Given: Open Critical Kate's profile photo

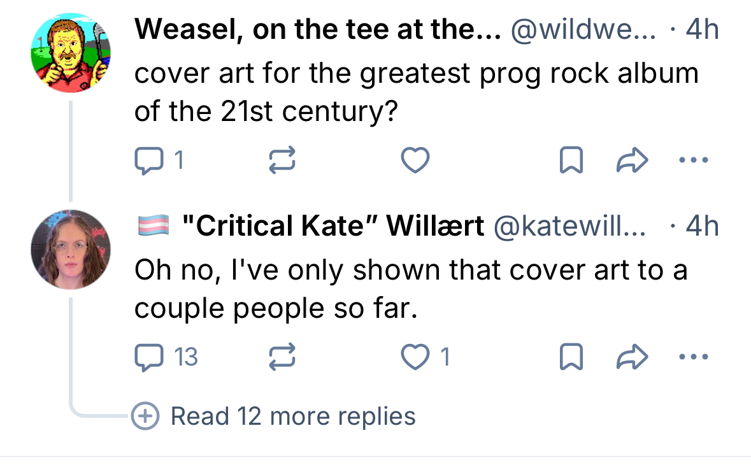Looking at the screenshot, I should tap(71, 249).
